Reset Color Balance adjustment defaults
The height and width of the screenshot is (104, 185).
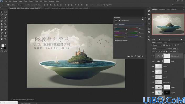[x=135, y=56]
